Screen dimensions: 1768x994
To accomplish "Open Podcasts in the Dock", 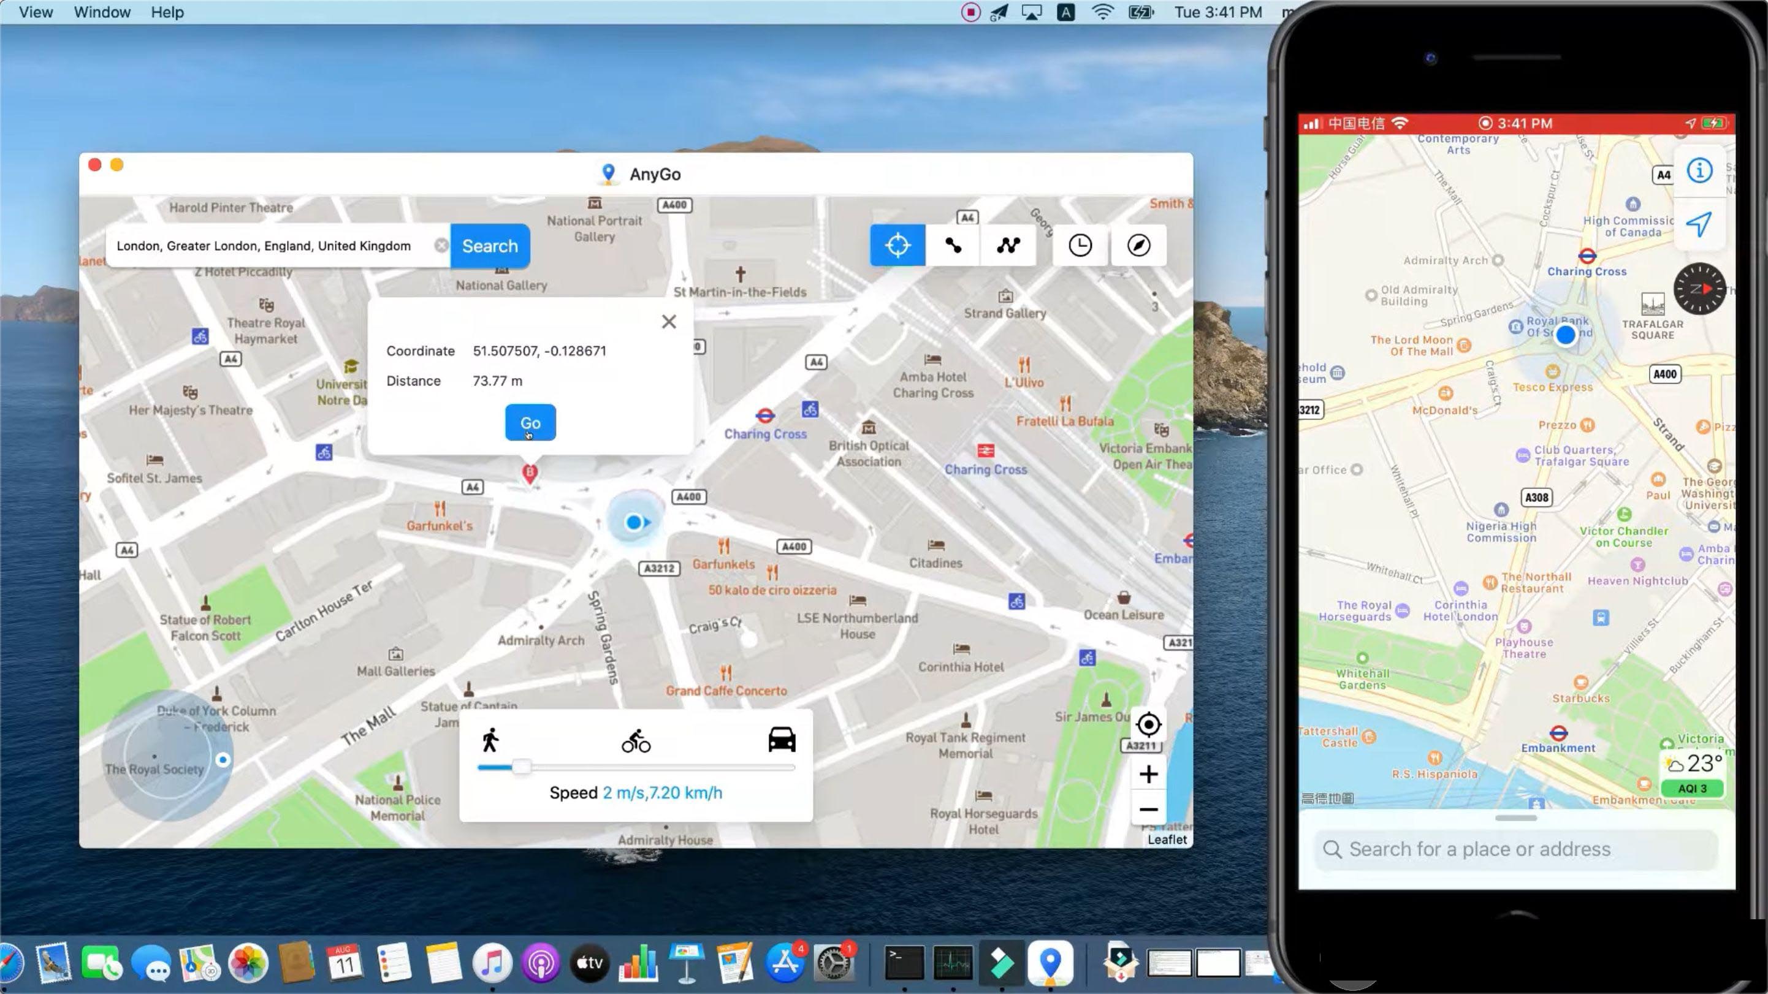I will click(541, 963).
